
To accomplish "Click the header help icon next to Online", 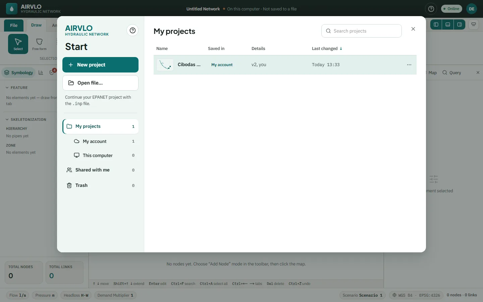I will pyautogui.click(x=431, y=9).
